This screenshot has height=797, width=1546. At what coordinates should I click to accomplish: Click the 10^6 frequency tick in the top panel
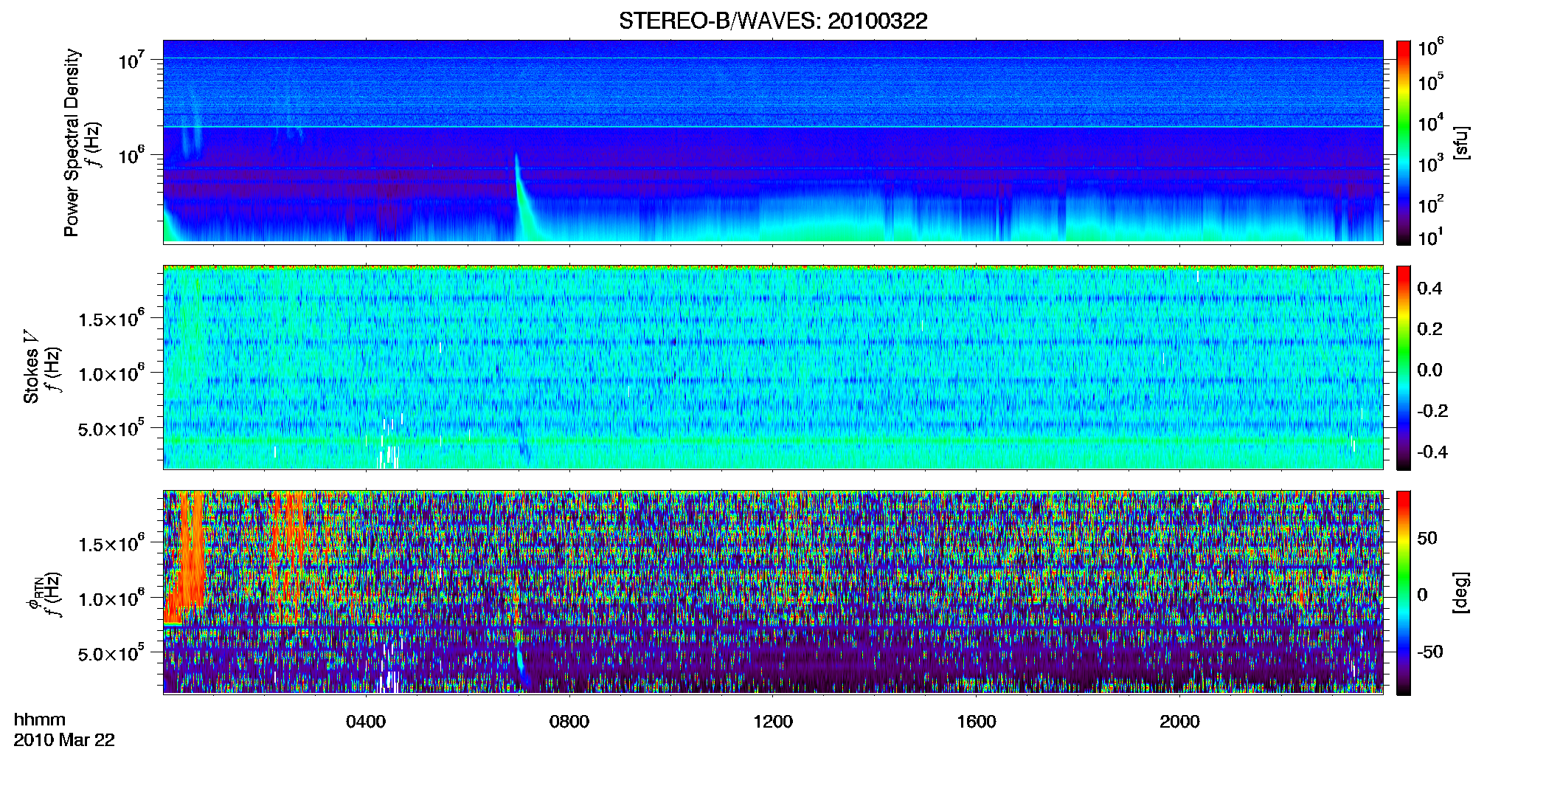point(131,156)
